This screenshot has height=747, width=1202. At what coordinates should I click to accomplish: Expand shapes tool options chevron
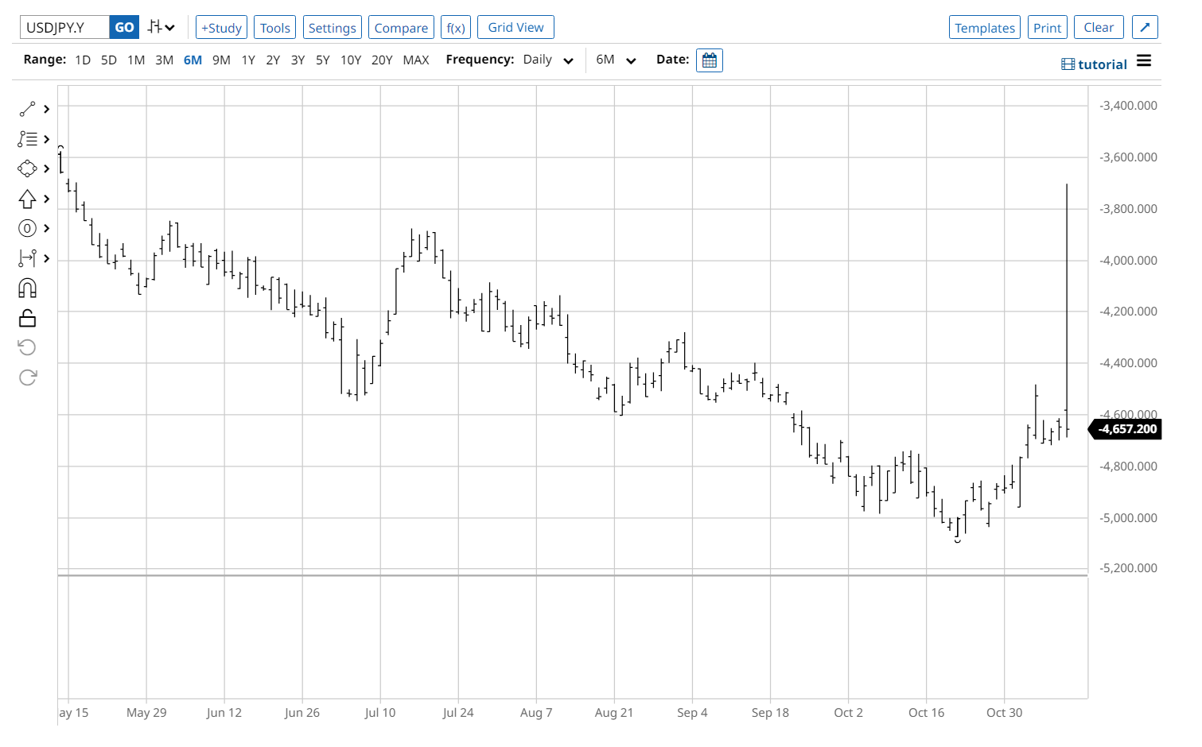47,168
